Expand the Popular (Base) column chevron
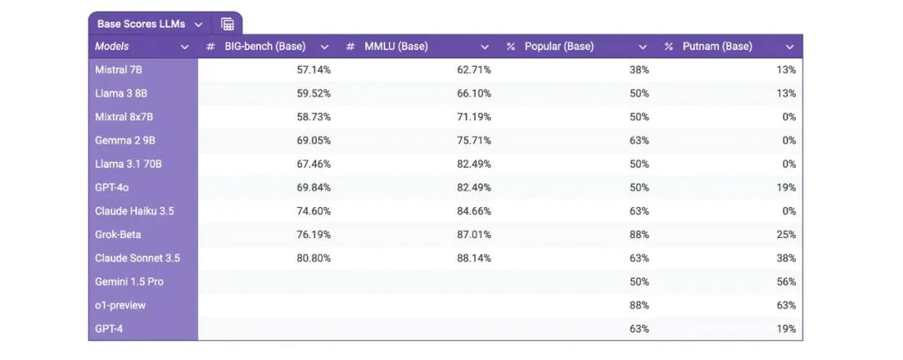Viewport: 903px width, 360px height. (643, 47)
